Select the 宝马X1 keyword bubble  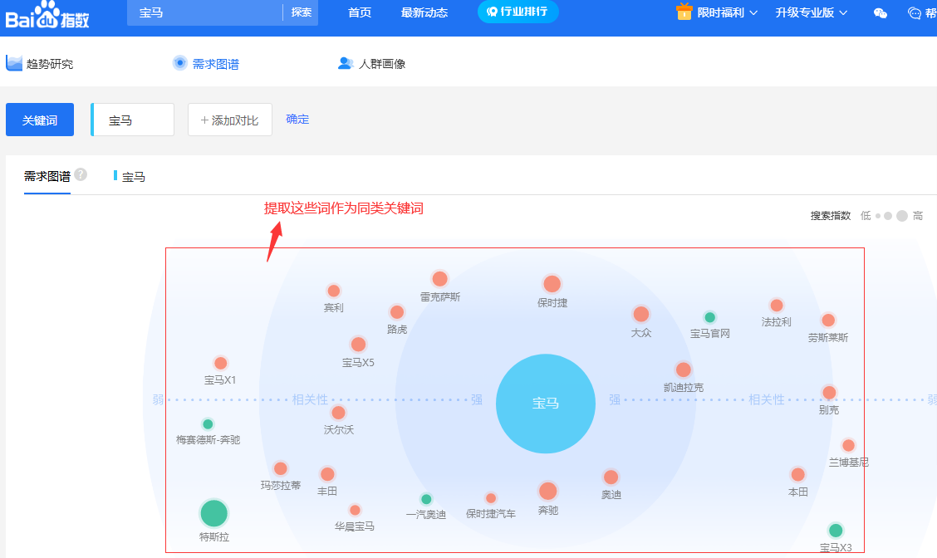click(x=220, y=363)
